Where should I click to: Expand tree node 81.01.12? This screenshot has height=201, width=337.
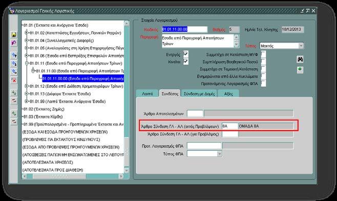(27, 86)
